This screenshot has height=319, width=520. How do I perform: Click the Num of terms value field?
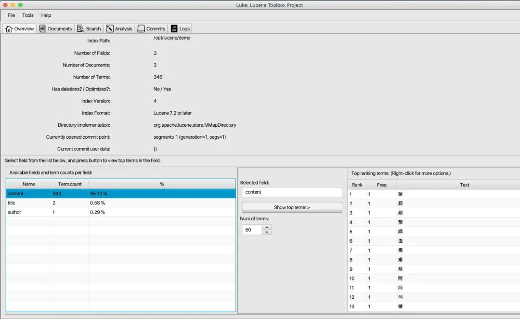pyautogui.click(x=252, y=230)
